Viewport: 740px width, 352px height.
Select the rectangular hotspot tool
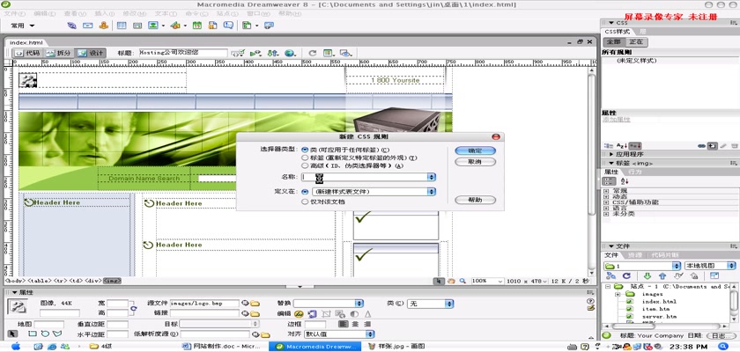[x=32, y=334]
